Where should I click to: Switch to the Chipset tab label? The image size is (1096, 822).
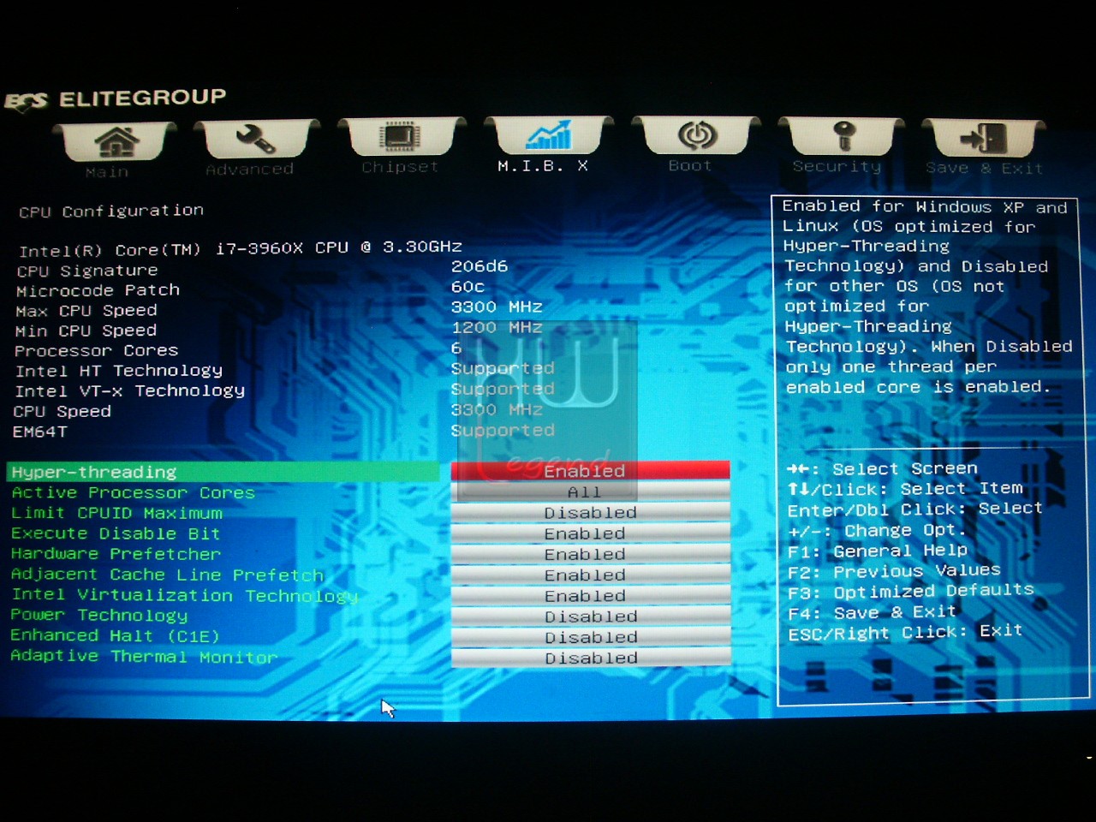[400, 167]
